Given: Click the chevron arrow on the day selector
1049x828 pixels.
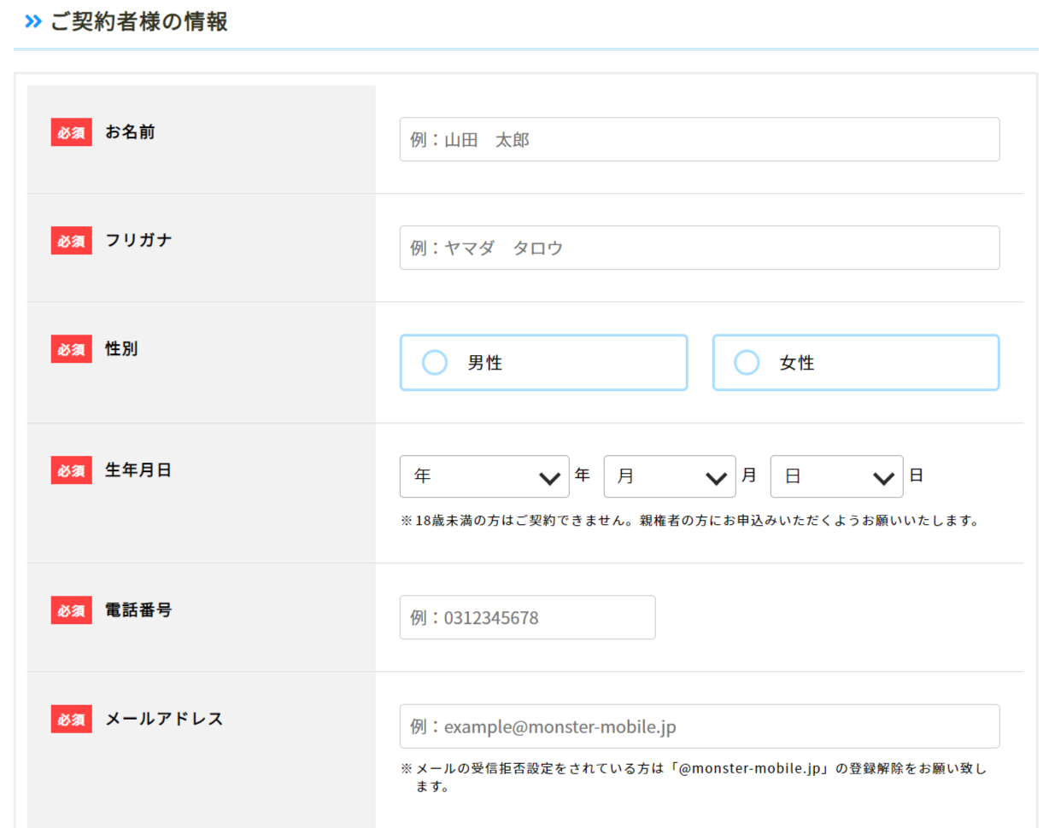Looking at the screenshot, I should [885, 476].
